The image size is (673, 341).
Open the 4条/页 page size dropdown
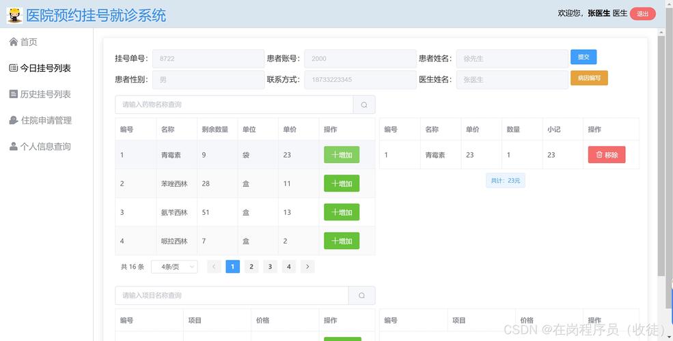tap(174, 267)
